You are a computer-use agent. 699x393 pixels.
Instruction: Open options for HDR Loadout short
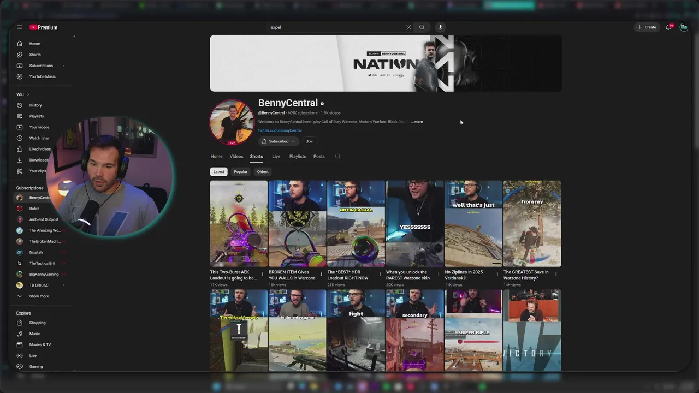click(x=380, y=274)
